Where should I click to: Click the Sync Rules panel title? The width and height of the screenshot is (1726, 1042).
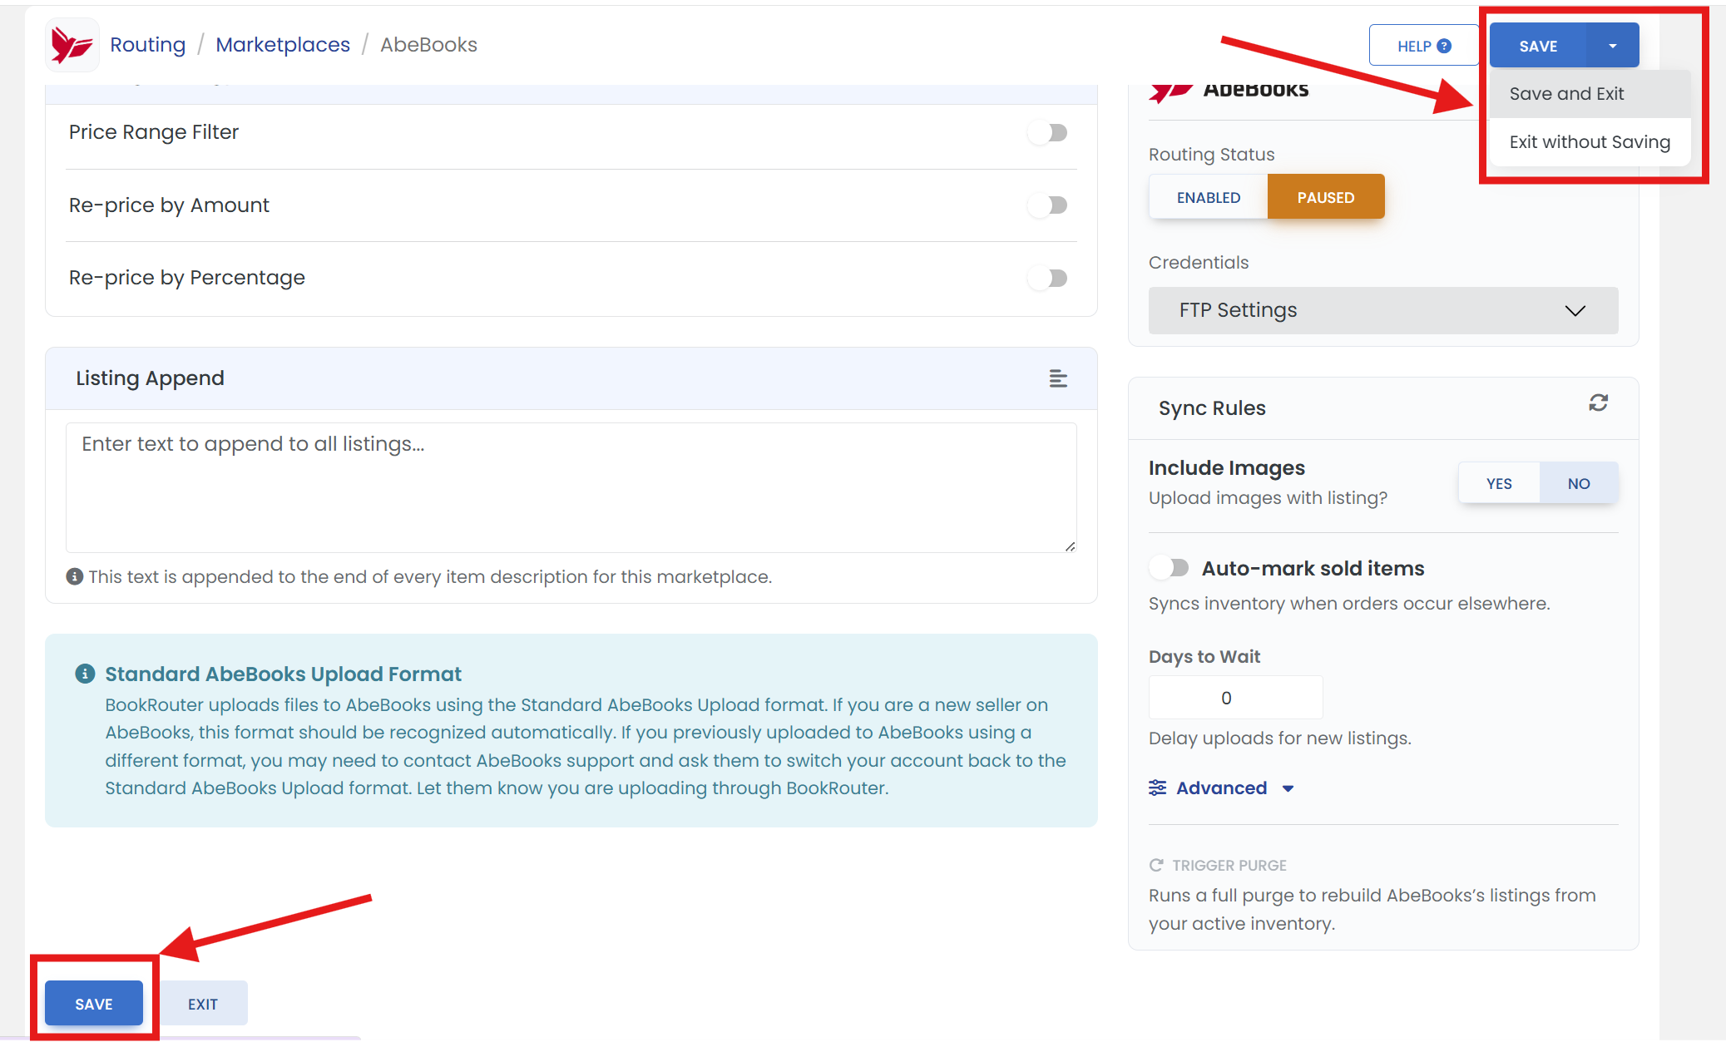point(1212,408)
